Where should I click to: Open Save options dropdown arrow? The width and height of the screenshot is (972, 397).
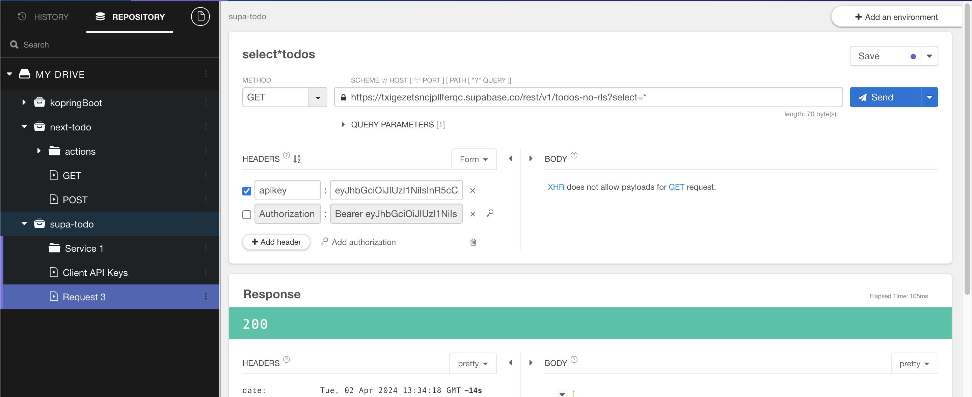pyautogui.click(x=929, y=56)
